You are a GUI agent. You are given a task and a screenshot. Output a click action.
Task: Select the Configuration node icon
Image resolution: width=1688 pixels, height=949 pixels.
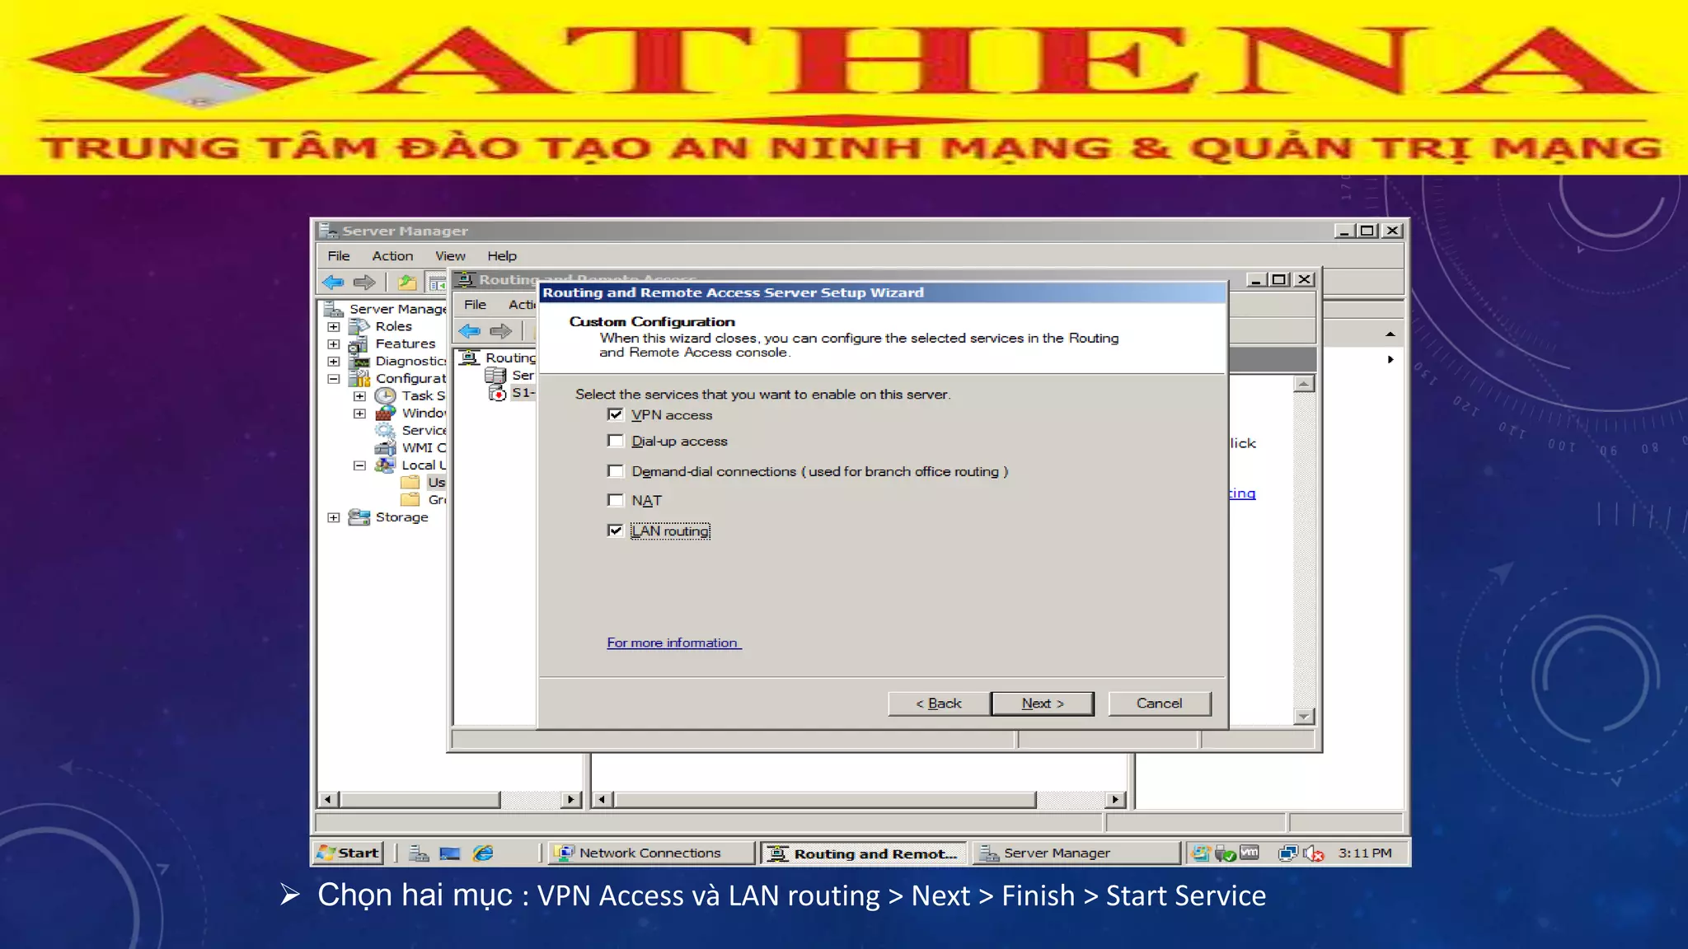click(x=359, y=378)
